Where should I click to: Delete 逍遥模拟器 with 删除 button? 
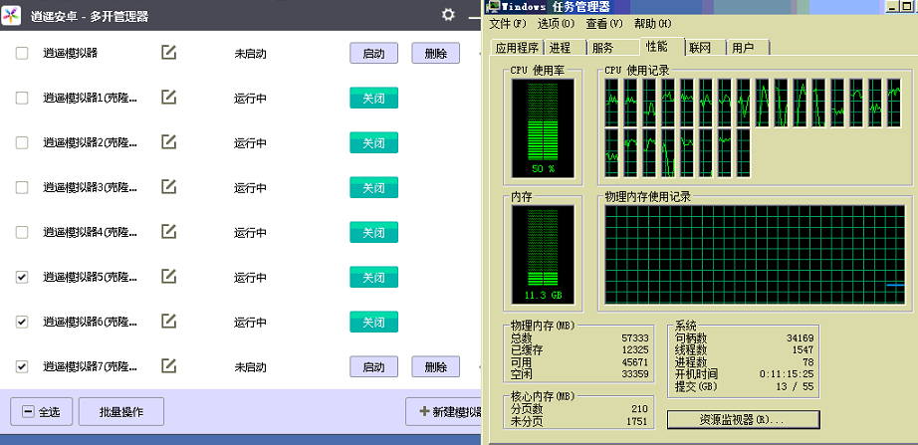[435, 54]
